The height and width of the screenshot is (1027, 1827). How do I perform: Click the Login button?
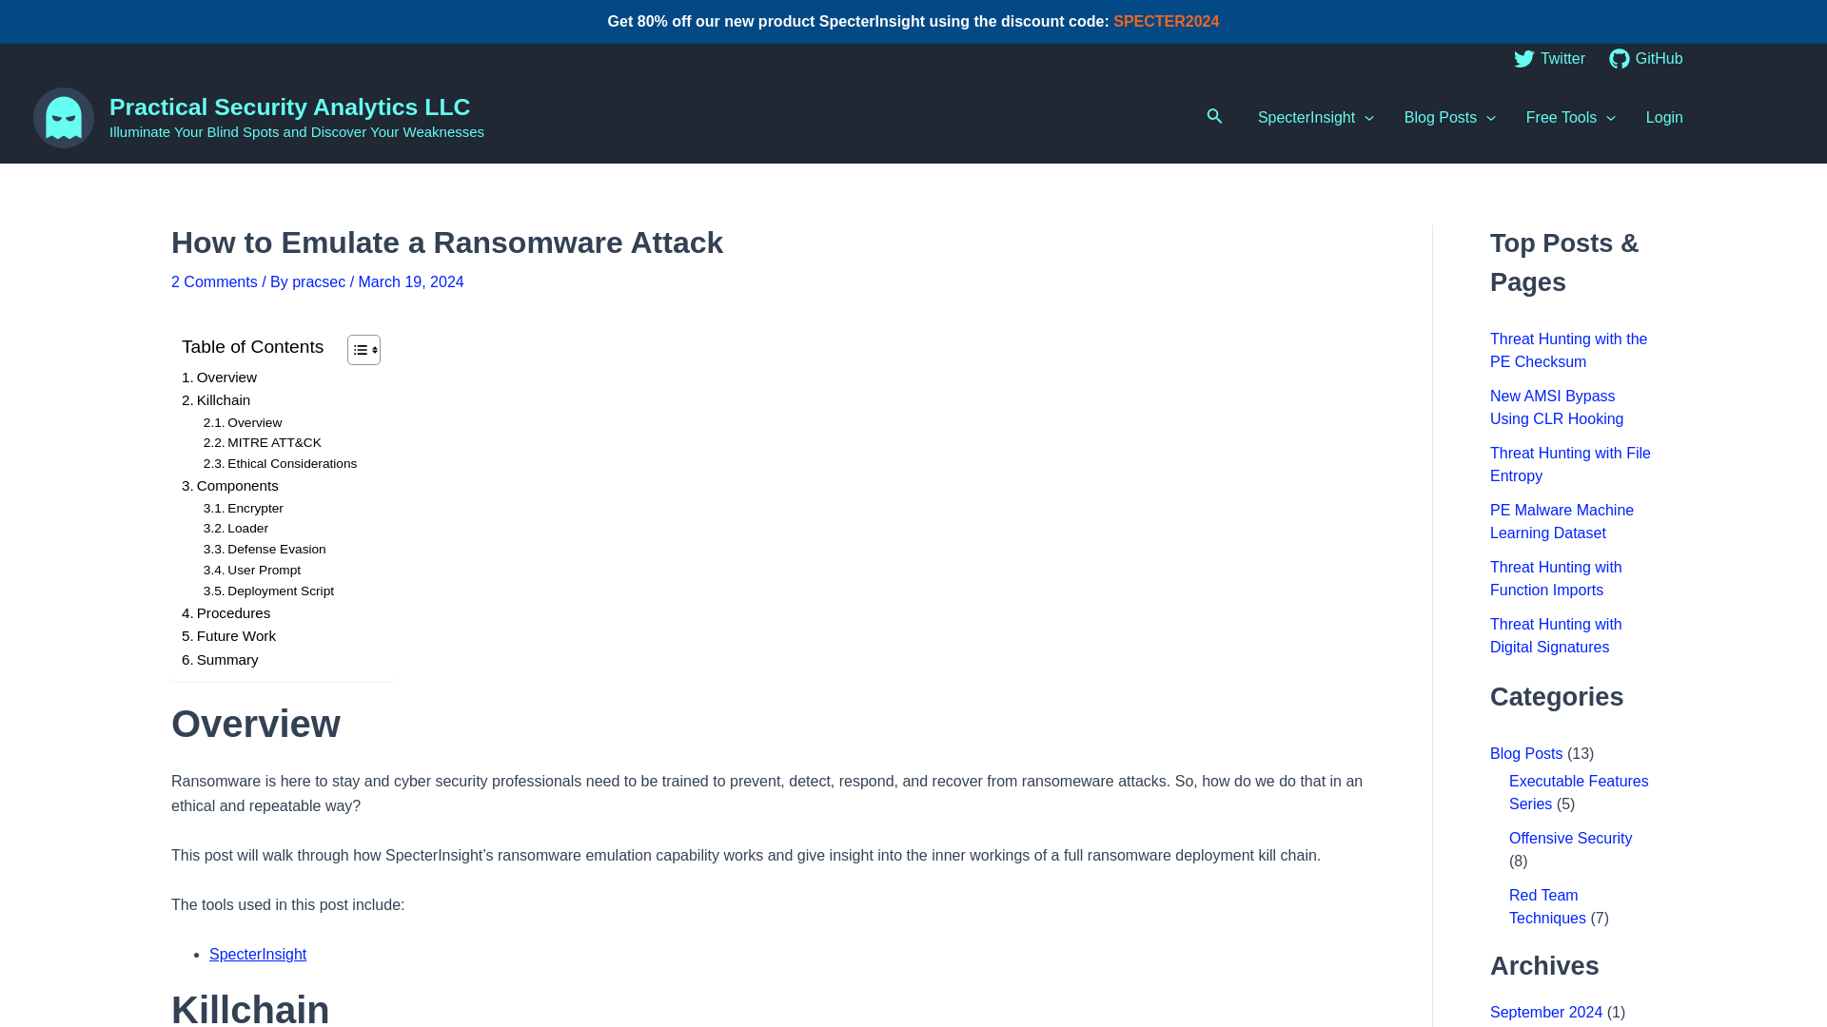tap(1664, 118)
